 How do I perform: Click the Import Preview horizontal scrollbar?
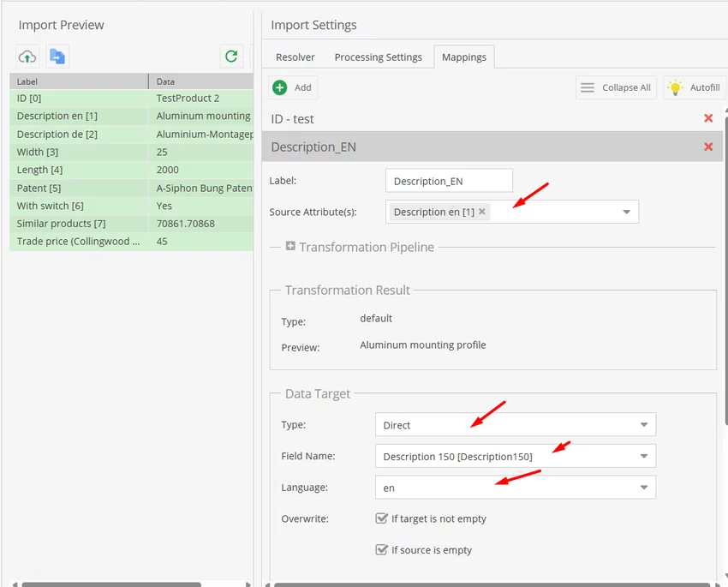111,584
